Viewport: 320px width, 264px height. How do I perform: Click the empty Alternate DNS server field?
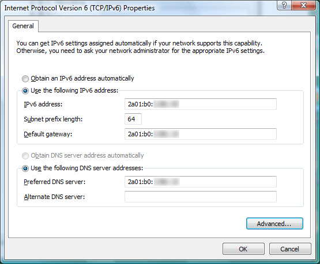coord(201,197)
